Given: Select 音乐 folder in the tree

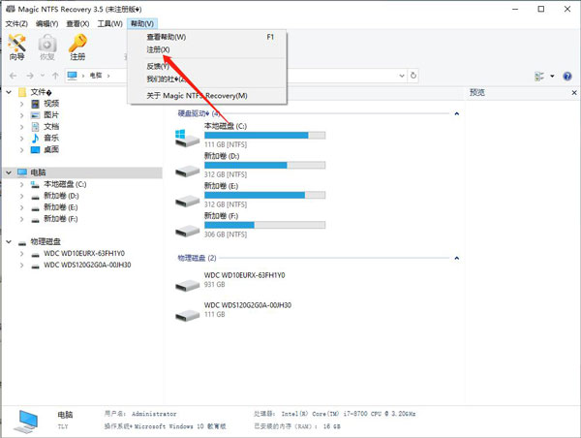Looking at the screenshot, I should [x=51, y=138].
